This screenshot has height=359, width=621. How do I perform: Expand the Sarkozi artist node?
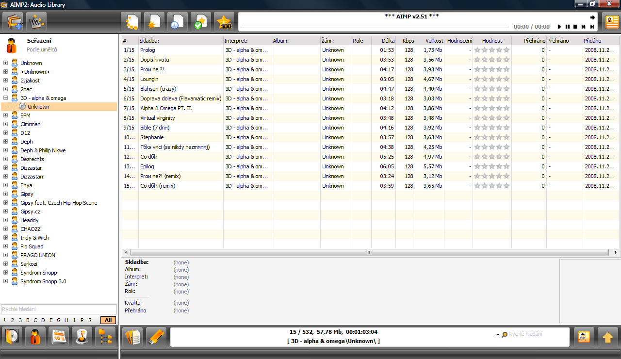pyautogui.click(x=6, y=264)
